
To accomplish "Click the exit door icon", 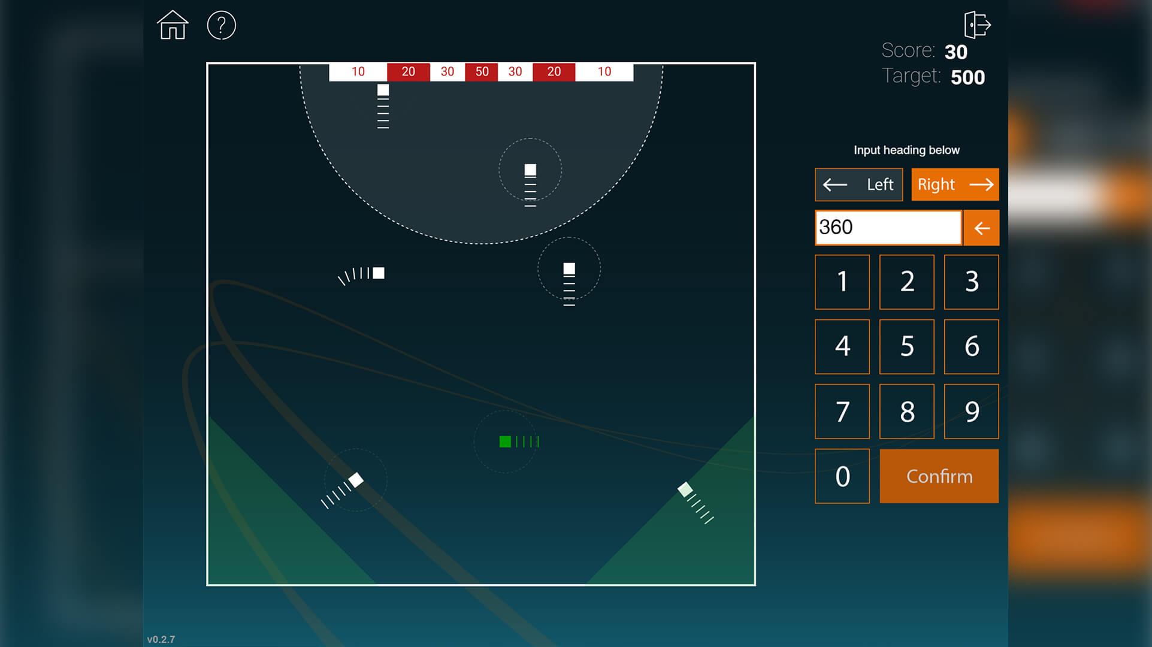I will 977,25.
